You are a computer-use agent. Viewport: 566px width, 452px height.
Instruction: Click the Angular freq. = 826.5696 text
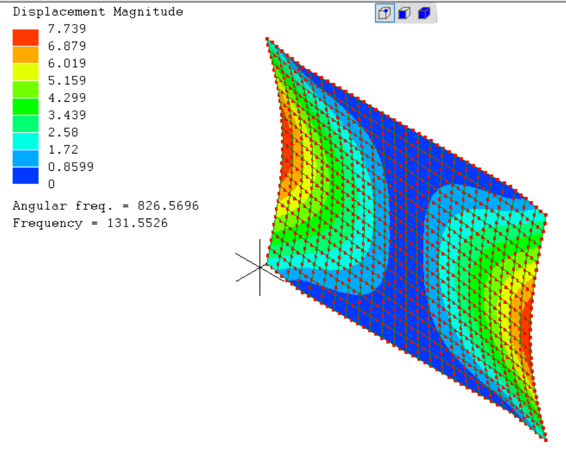point(106,206)
